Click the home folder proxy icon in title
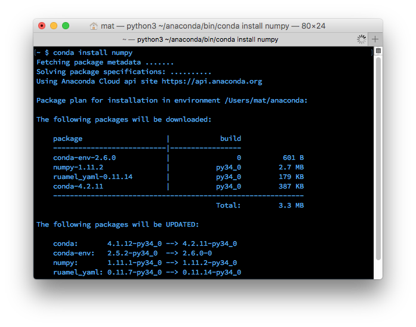This screenshot has width=416, height=327. pos(94,26)
